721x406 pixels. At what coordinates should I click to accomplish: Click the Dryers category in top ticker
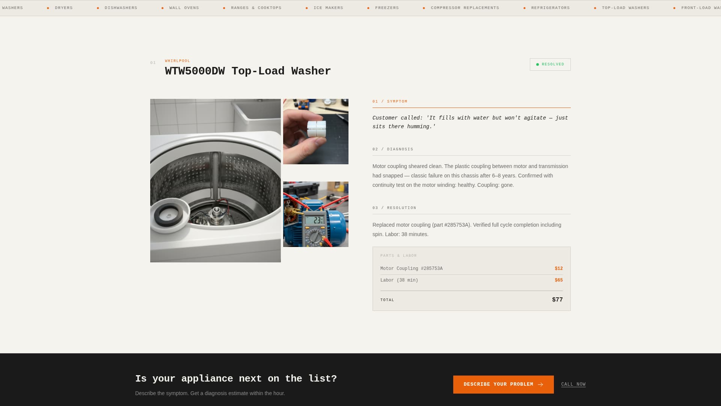(64, 8)
